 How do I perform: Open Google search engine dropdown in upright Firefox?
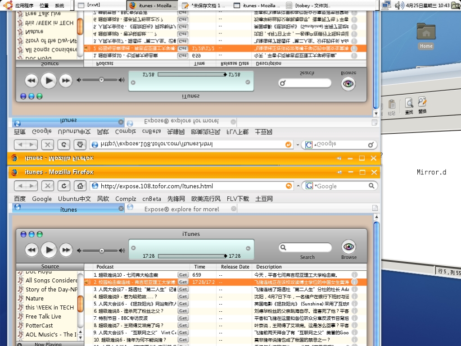point(311,186)
